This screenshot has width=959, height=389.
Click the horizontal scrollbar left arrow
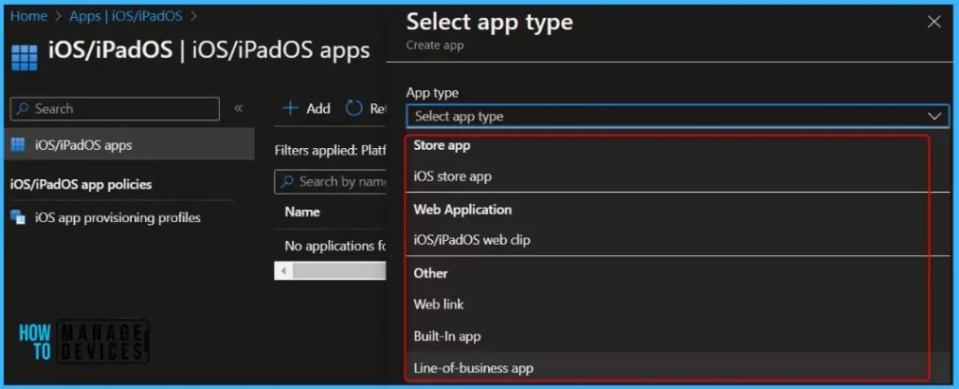(283, 270)
